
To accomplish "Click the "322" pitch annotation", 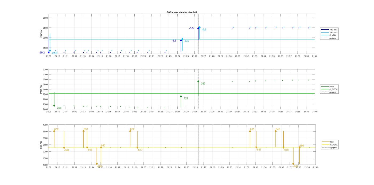I will pyautogui.click(x=186, y=99).
